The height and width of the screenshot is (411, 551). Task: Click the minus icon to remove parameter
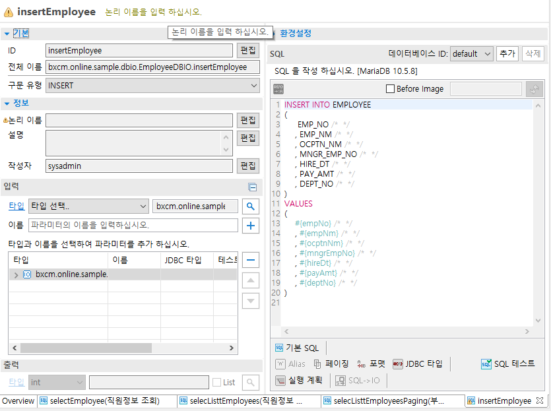[251, 260]
